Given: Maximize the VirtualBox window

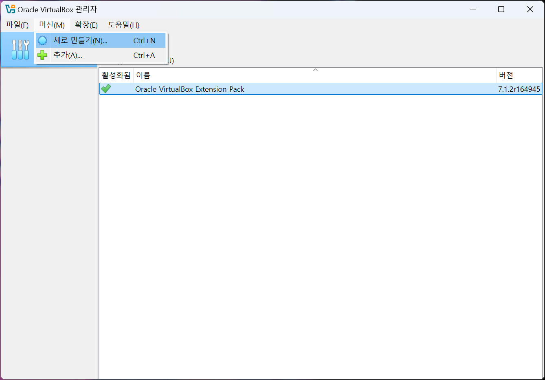Looking at the screenshot, I should [501, 9].
